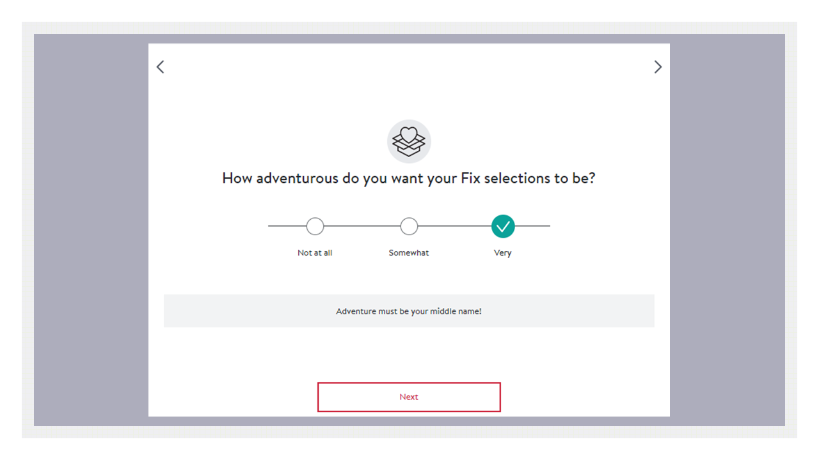Click slider track between Not at all and Somewhat
Viewport: 819px width, 460px height.
(x=362, y=226)
